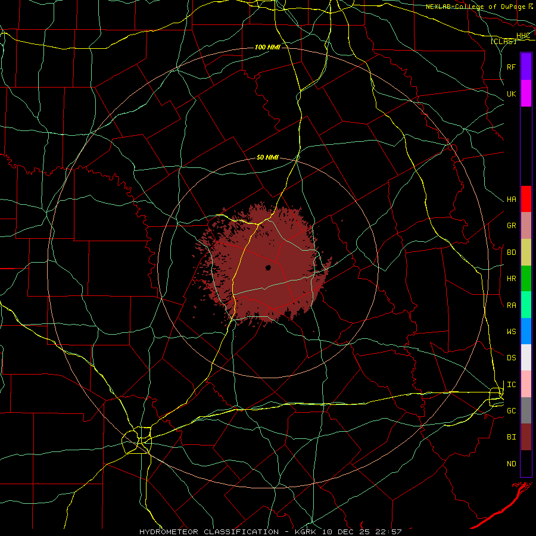
Task: Click the BD legend label
Action: click(511, 253)
